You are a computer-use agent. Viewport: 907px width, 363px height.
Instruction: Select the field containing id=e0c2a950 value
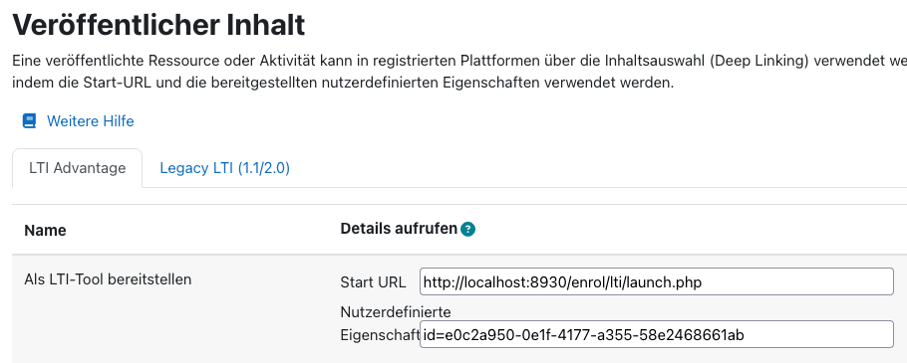click(657, 334)
